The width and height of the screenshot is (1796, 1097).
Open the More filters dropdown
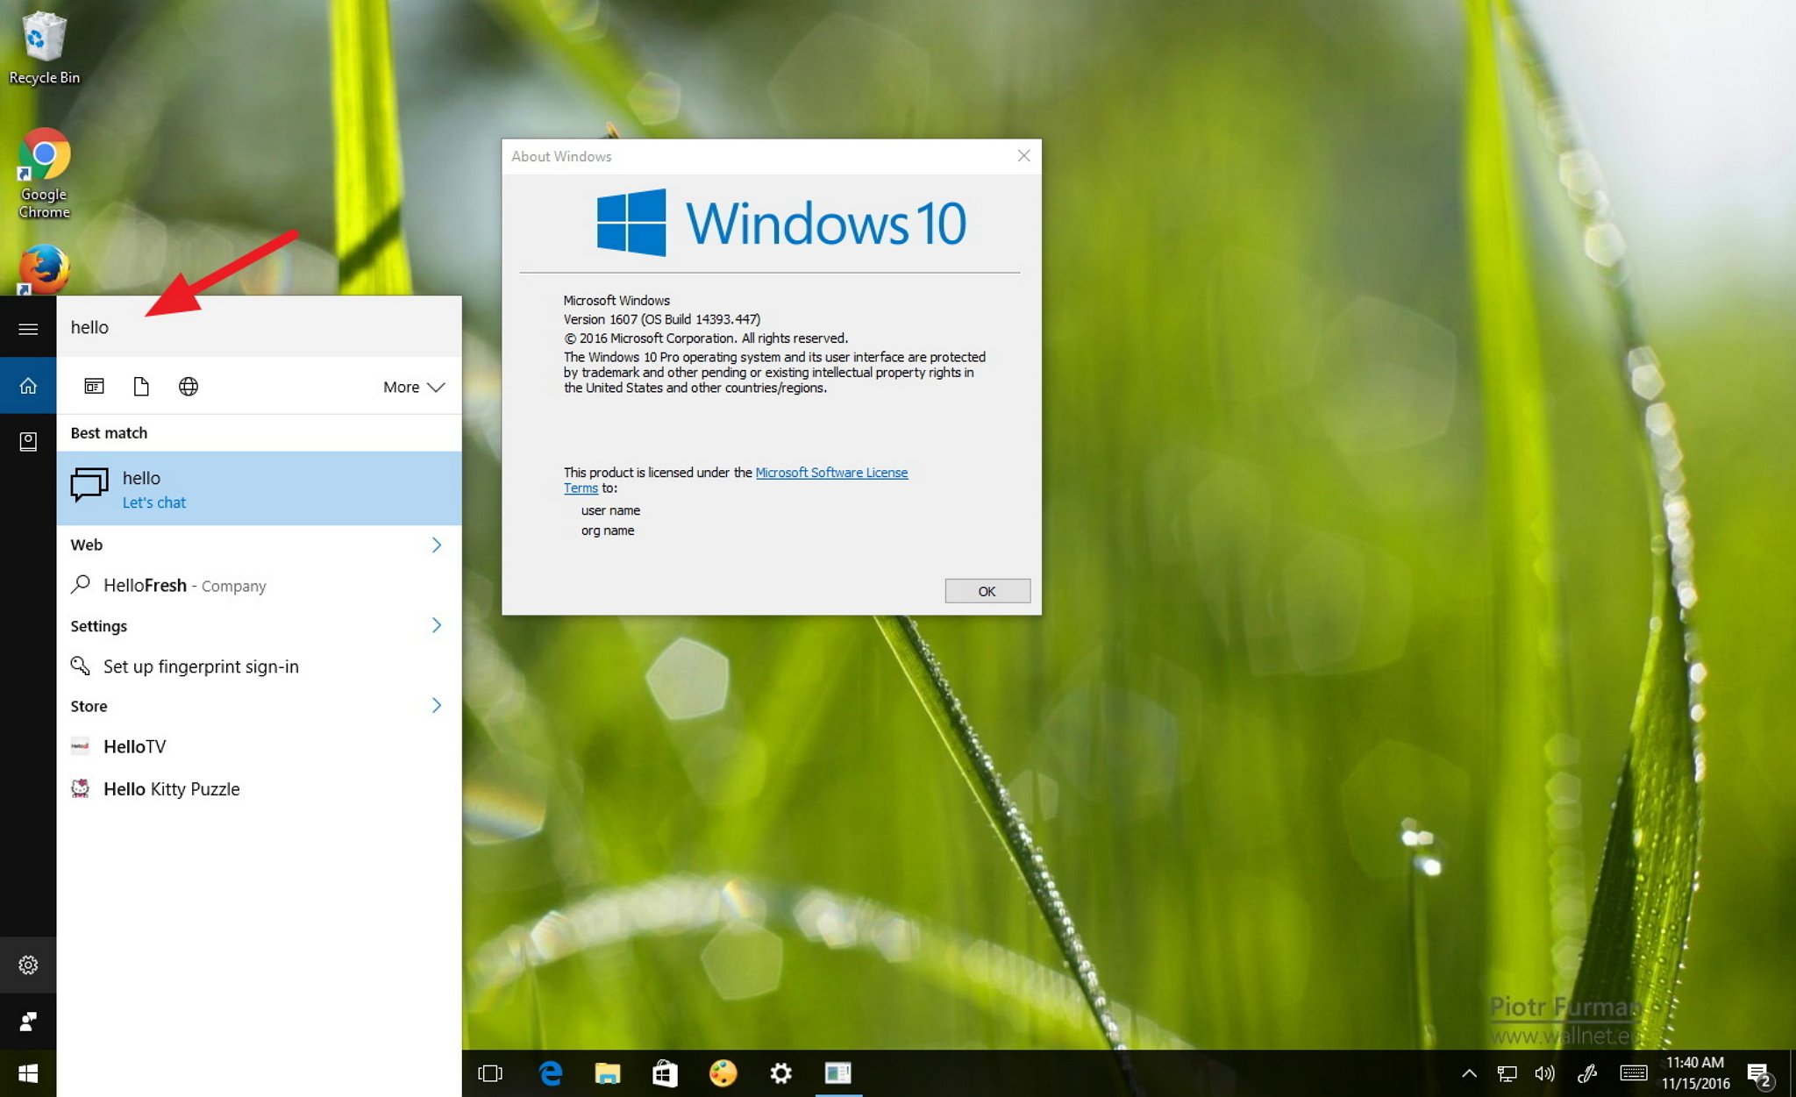pyautogui.click(x=413, y=387)
